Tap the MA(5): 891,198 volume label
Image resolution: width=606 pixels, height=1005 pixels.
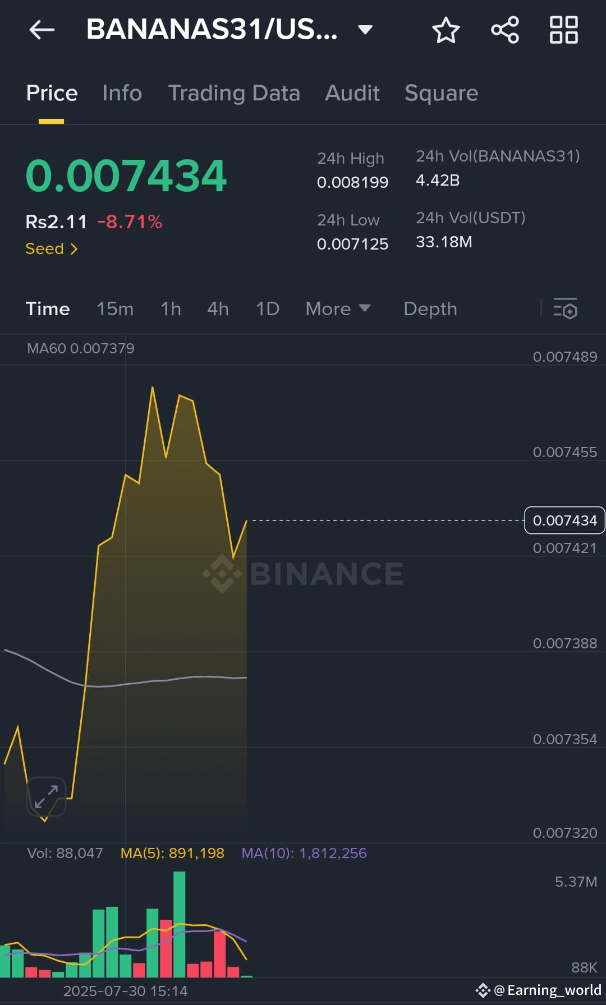172,853
